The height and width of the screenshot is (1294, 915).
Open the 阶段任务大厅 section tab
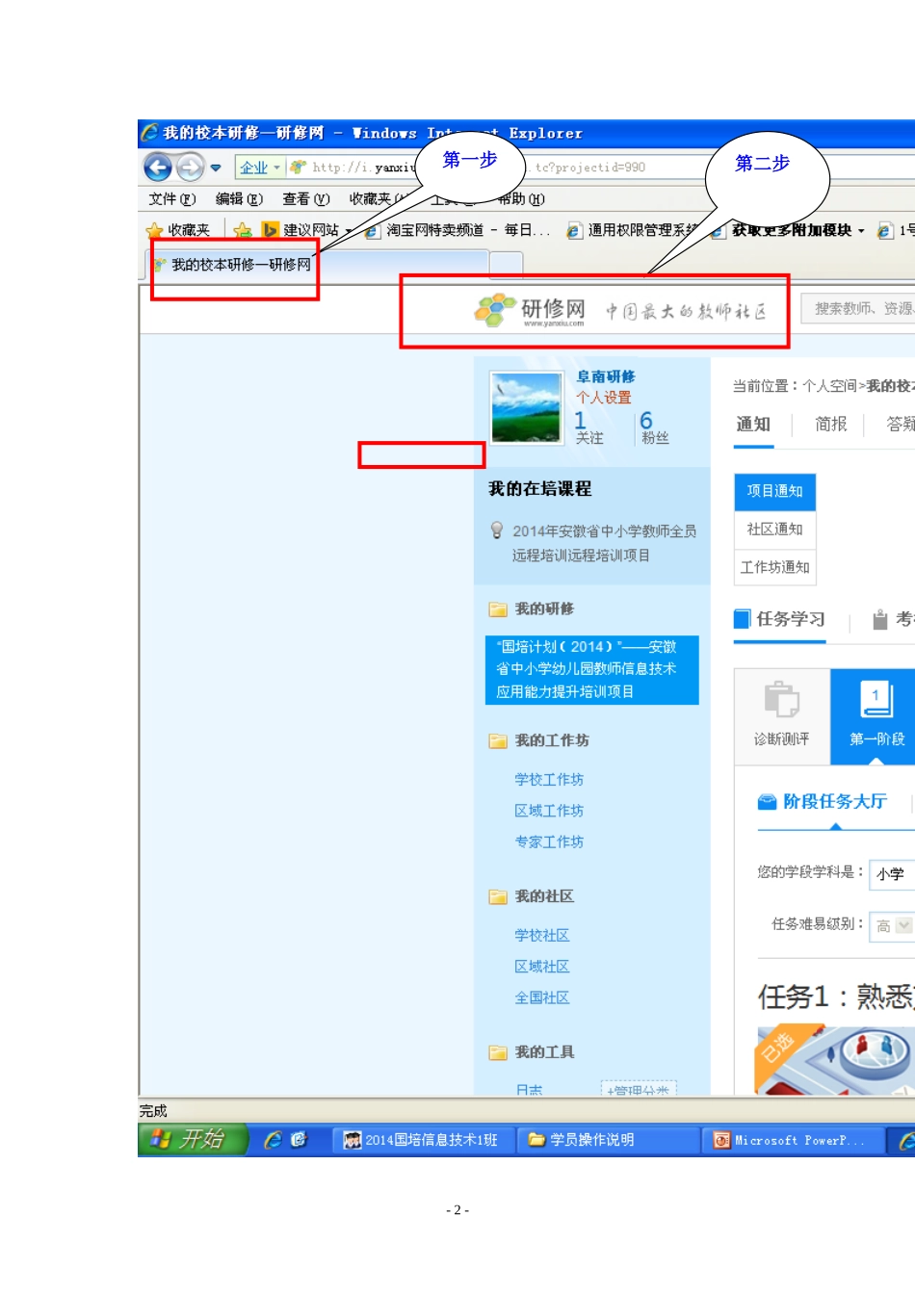[x=823, y=802]
